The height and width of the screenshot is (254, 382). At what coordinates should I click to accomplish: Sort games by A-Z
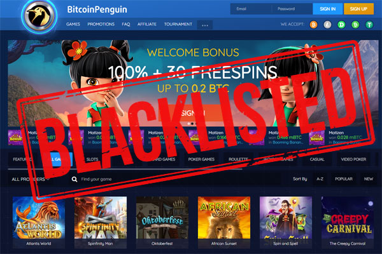point(320,179)
